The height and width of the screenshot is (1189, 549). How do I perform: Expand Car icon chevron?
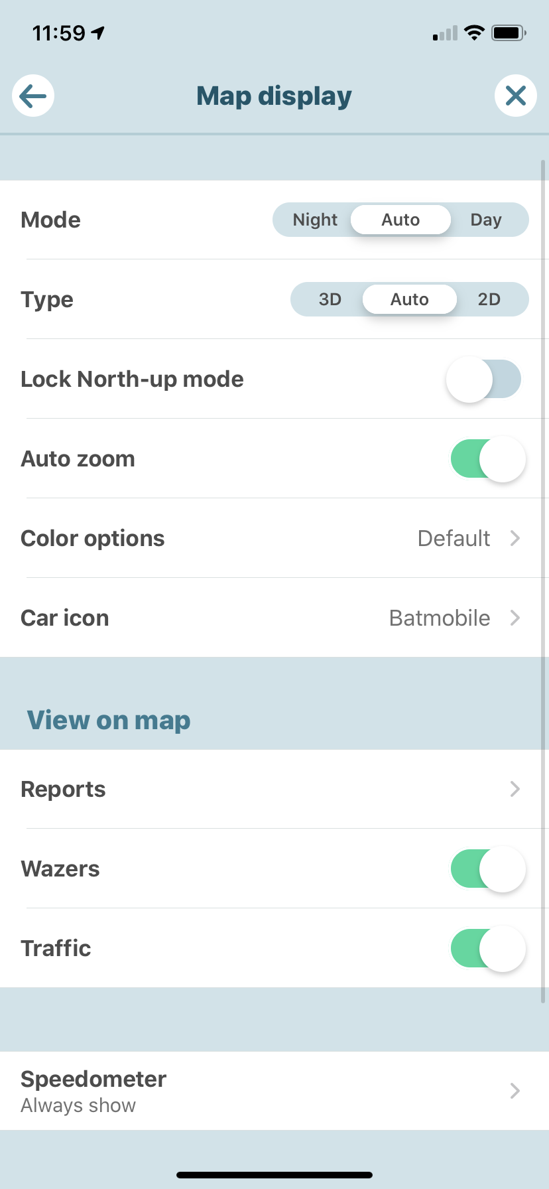click(515, 618)
